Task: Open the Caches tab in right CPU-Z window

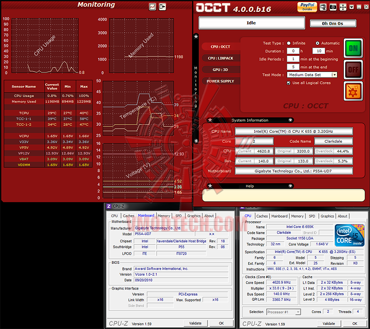Action: tap(262, 216)
